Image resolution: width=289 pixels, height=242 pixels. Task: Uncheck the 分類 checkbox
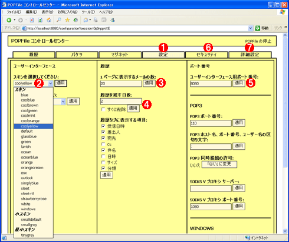coord(103,168)
